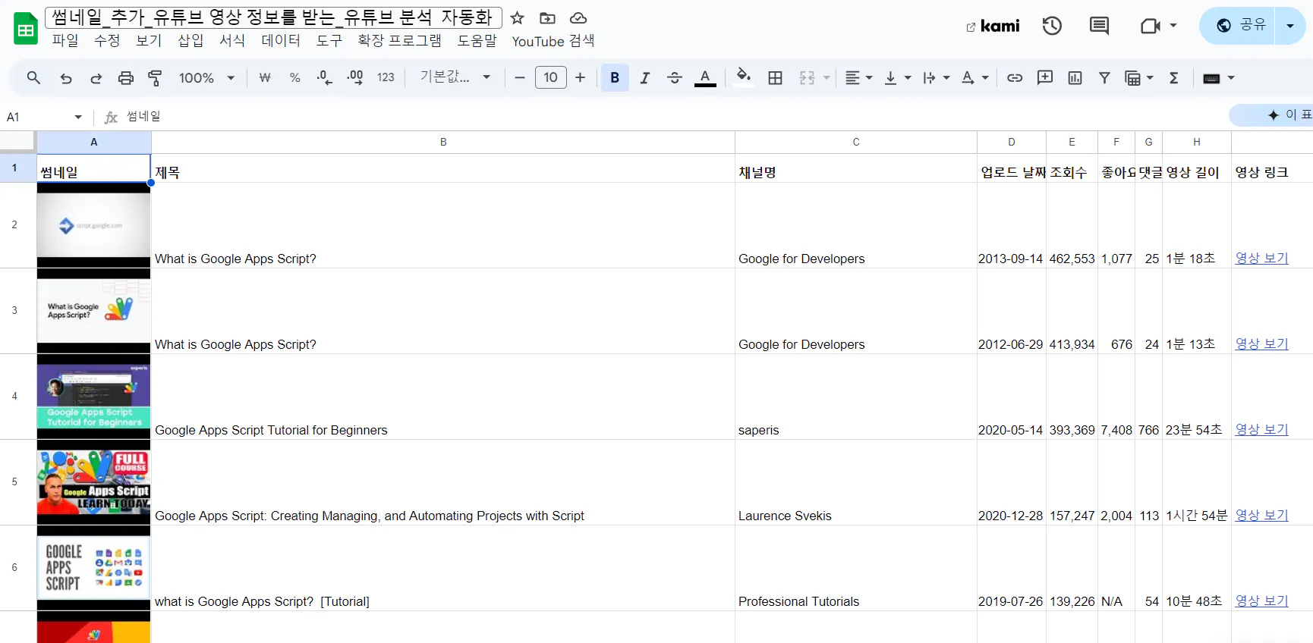Image resolution: width=1313 pixels, height=643 pixels.
Task: Open the 확장 프로그램 menu
Action: tap(399, 41)
